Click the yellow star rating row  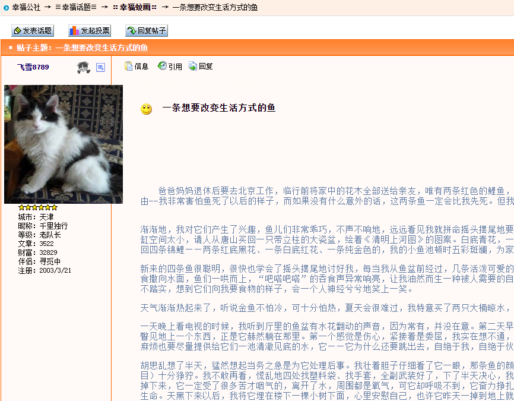(x=37, y=207)
